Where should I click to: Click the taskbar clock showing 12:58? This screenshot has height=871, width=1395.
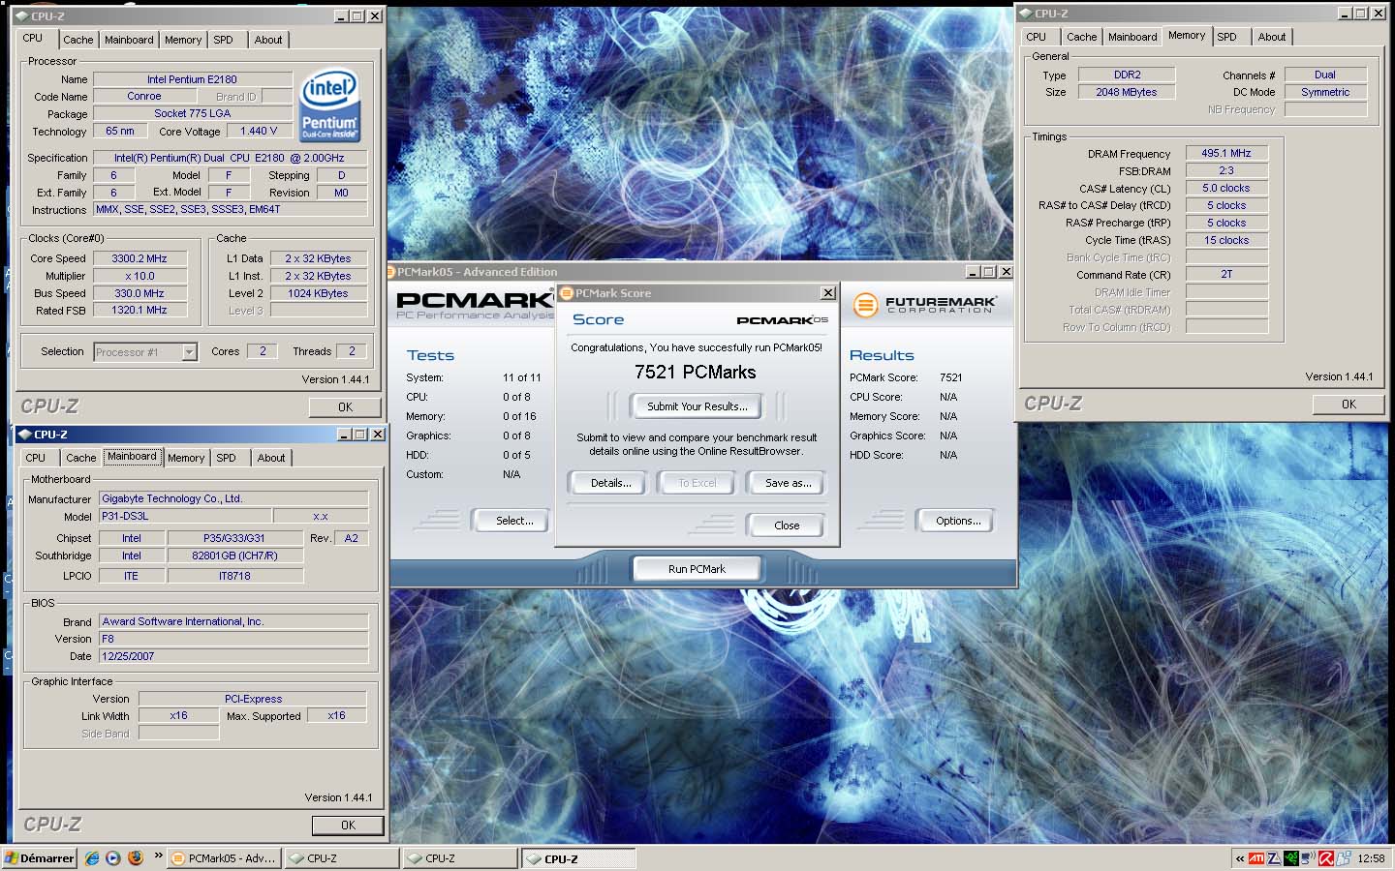[x=1371, y=858]
